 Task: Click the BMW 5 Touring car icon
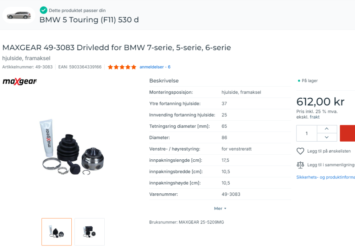[19, 15]
